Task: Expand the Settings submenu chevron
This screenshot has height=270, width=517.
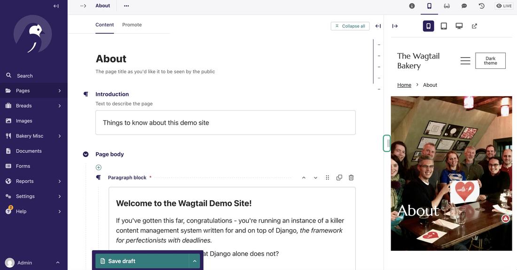Action: [60, 196]
